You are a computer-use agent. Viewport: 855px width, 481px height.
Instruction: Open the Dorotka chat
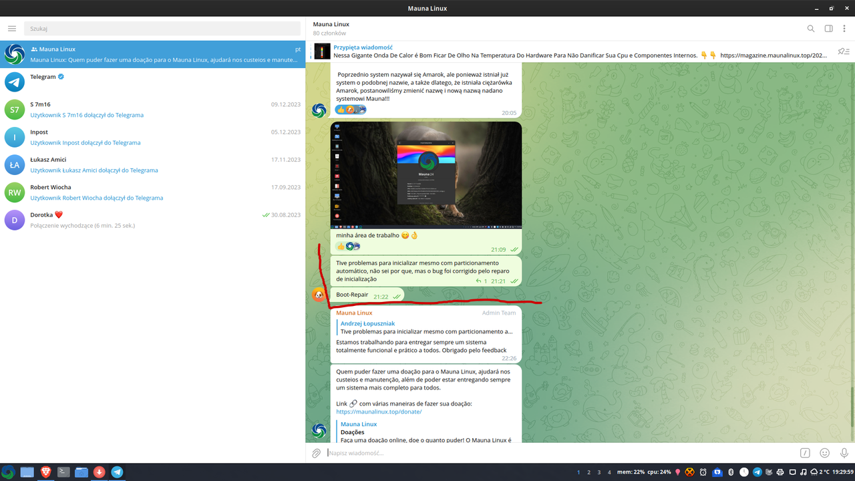tap(152, 220)
